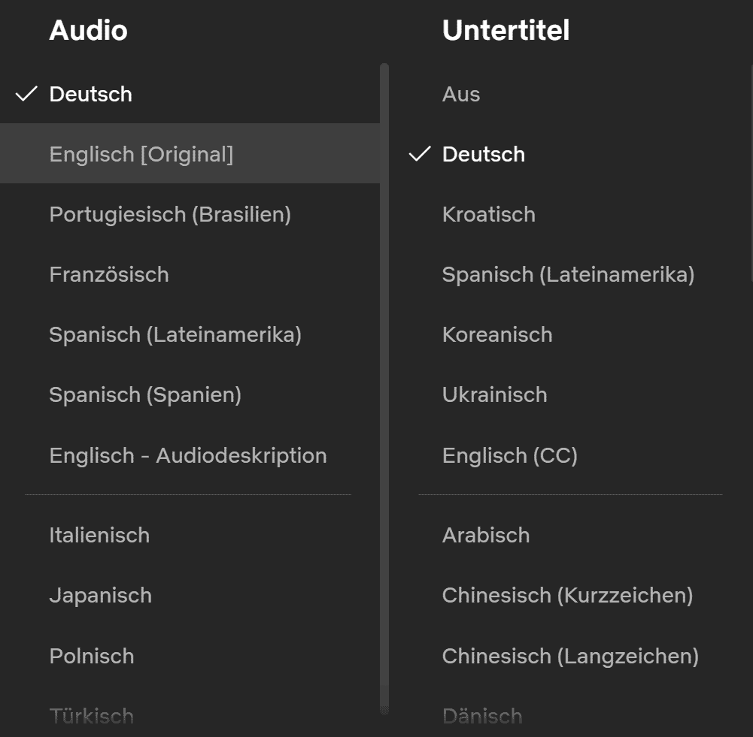Select Ukrainisch subtitles
The image size is (753, 737).
494,394
